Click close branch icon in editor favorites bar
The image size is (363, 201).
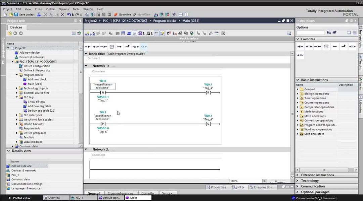point(127,47)
